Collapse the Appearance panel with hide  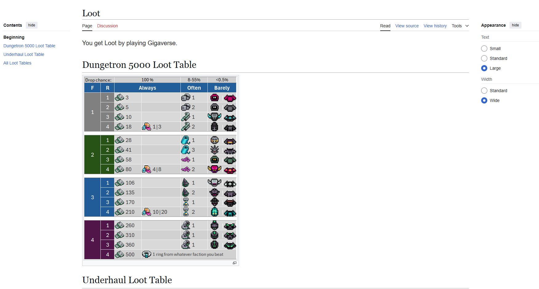coord(515,25)
